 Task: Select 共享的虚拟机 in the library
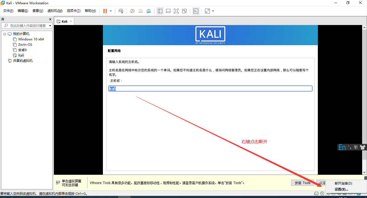[23, 61]
